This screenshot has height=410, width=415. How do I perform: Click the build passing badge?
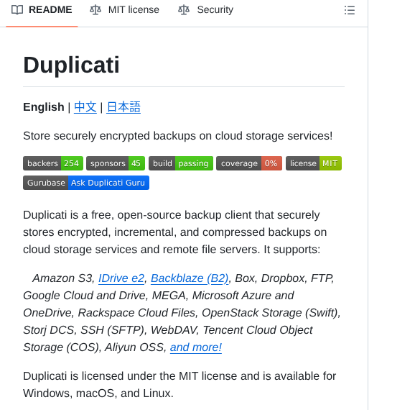[181, 163]
